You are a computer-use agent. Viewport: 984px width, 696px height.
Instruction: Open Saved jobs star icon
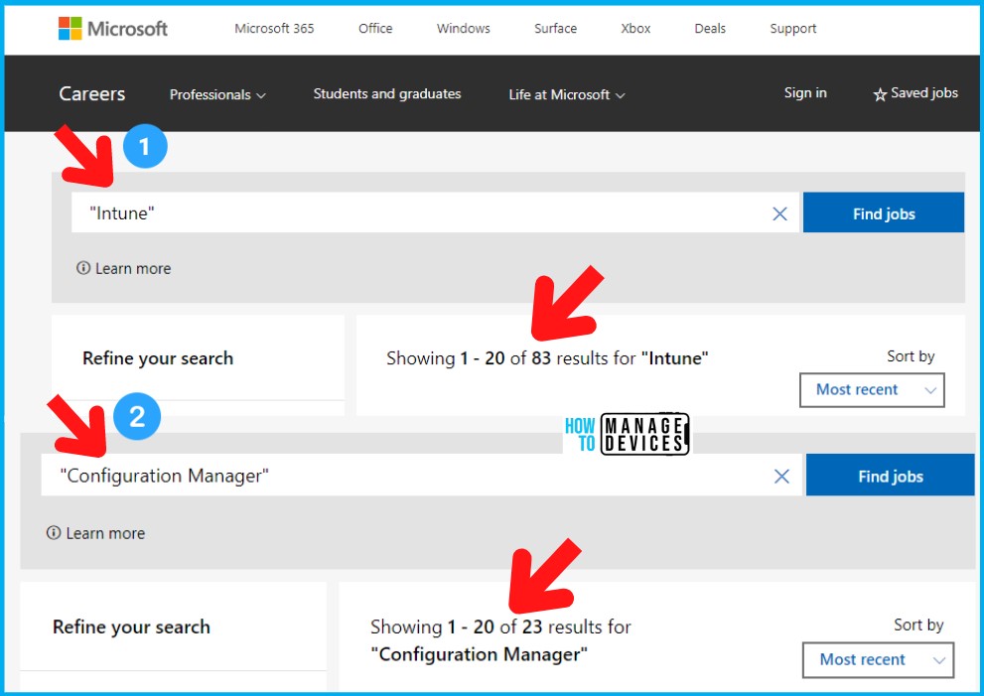pos(880,94)
